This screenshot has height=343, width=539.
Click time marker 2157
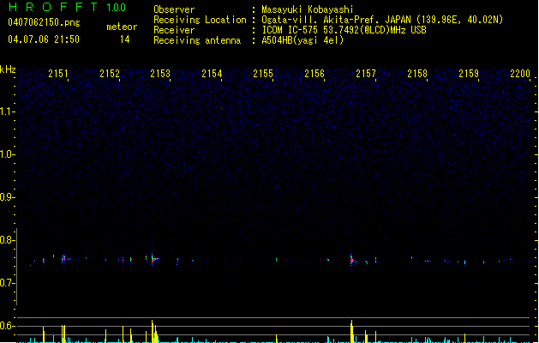pos(366,74)
